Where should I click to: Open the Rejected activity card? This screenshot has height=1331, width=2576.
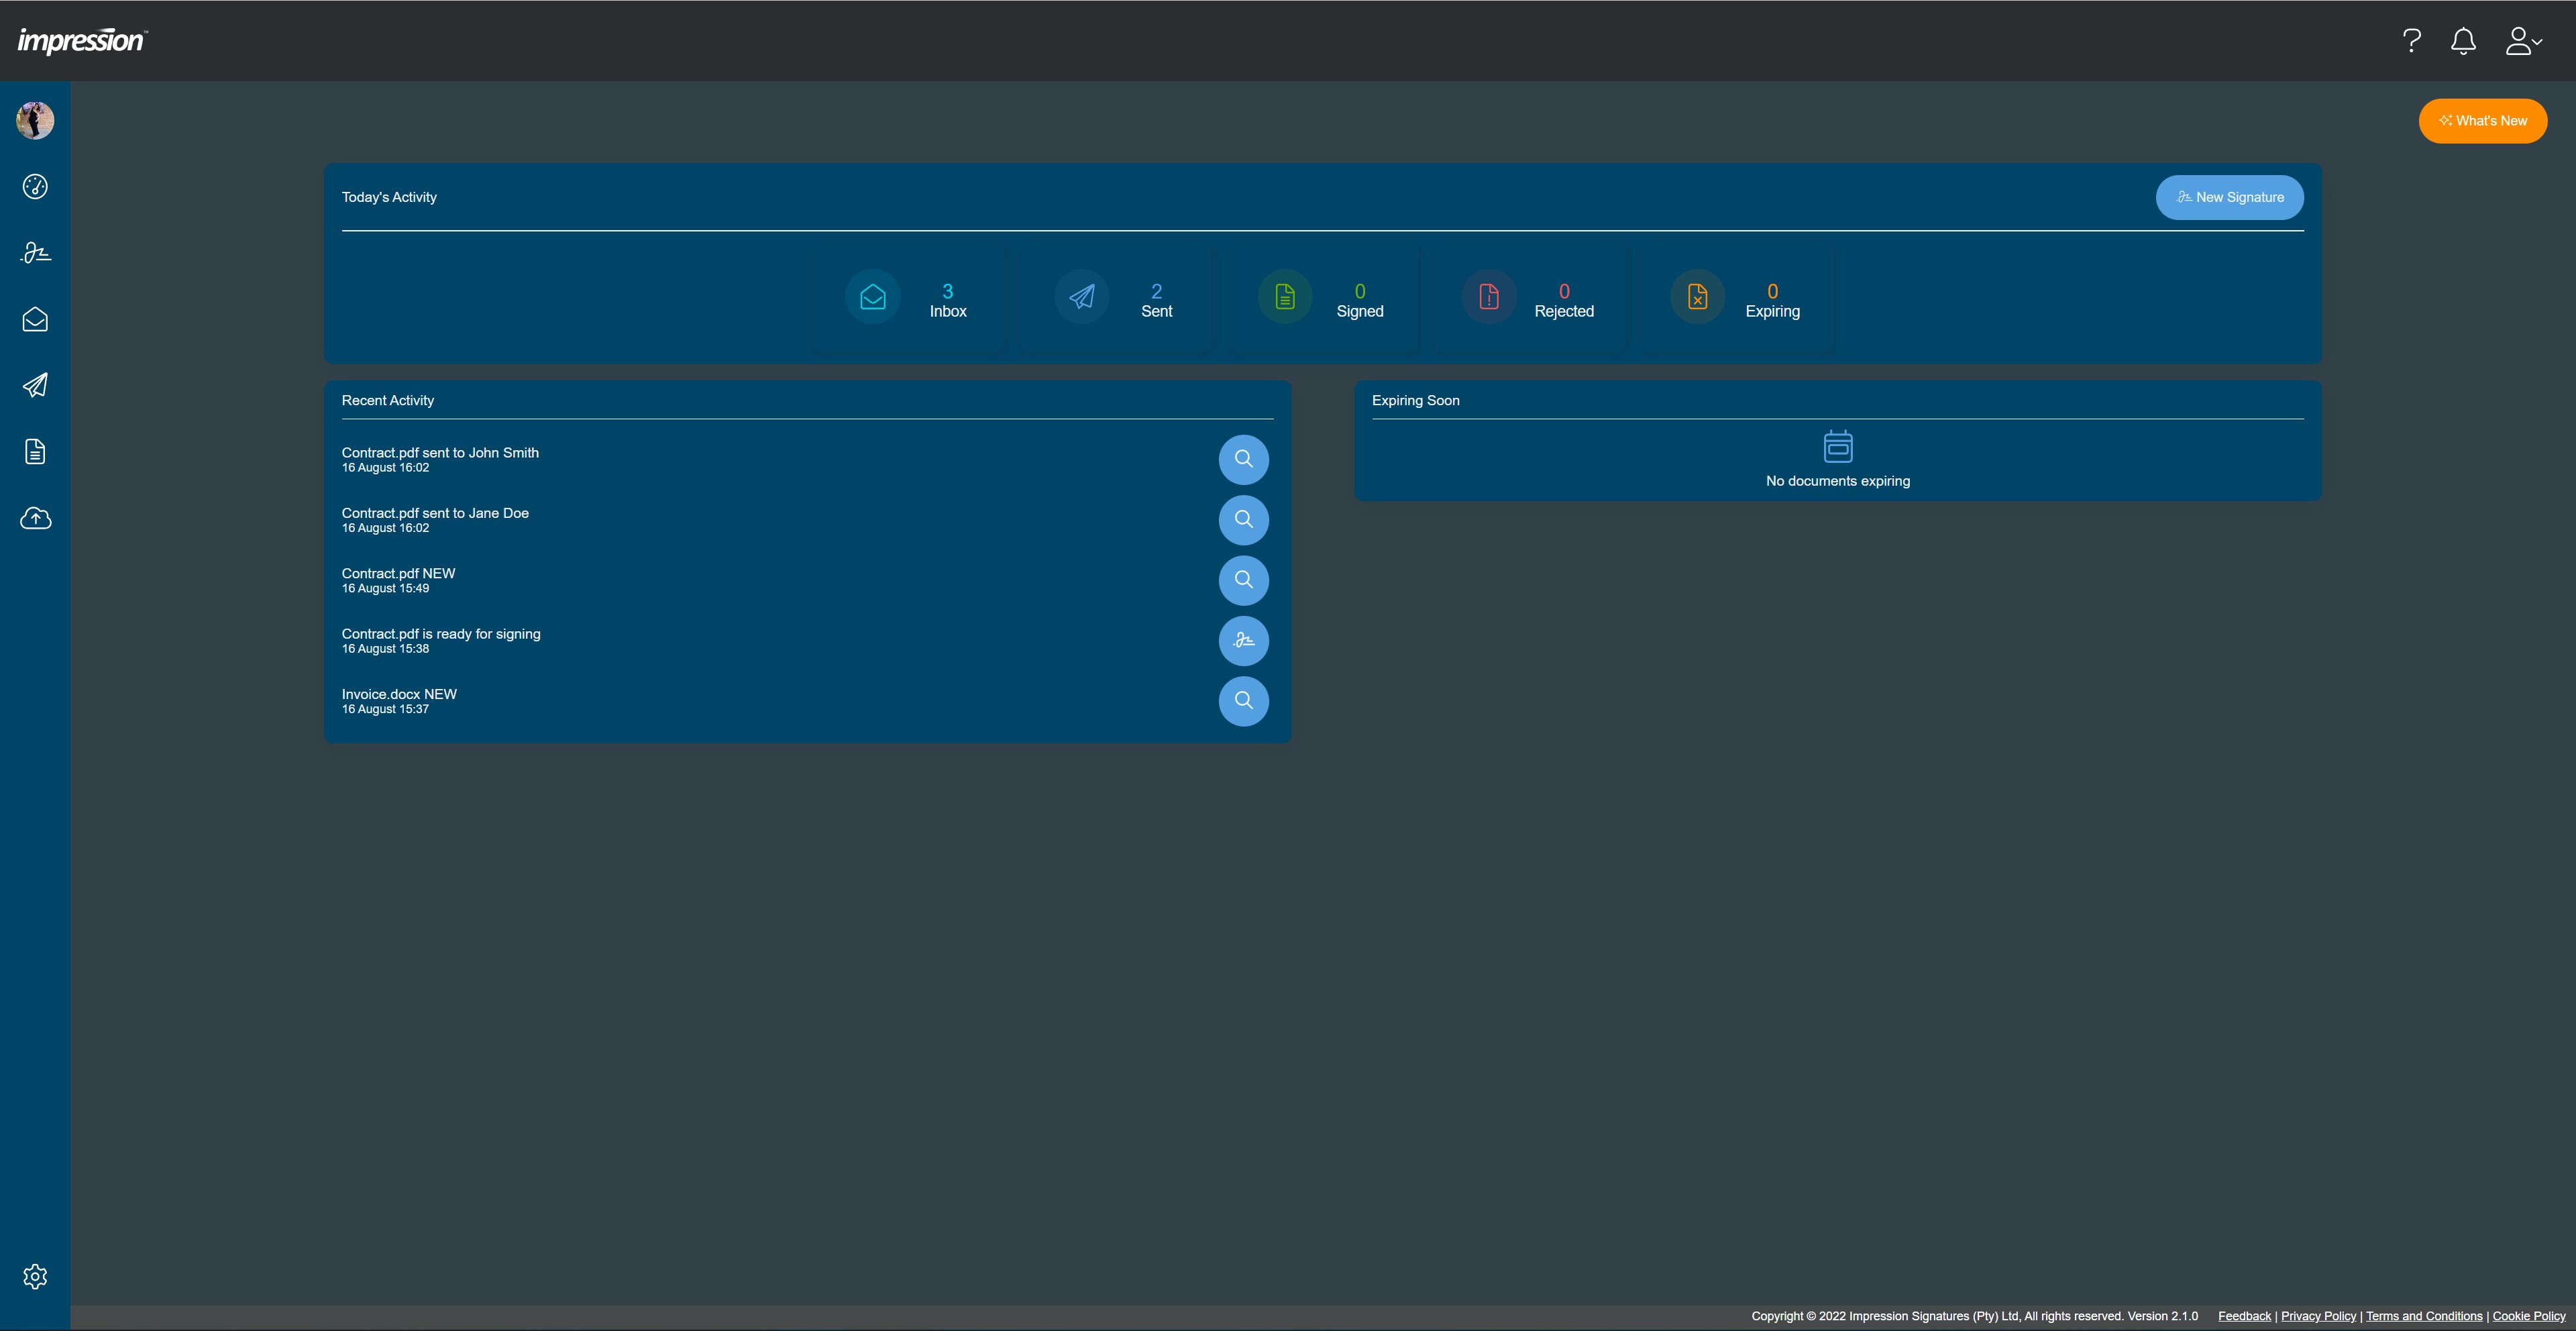pyautogui.click(x=1529, y=298)
